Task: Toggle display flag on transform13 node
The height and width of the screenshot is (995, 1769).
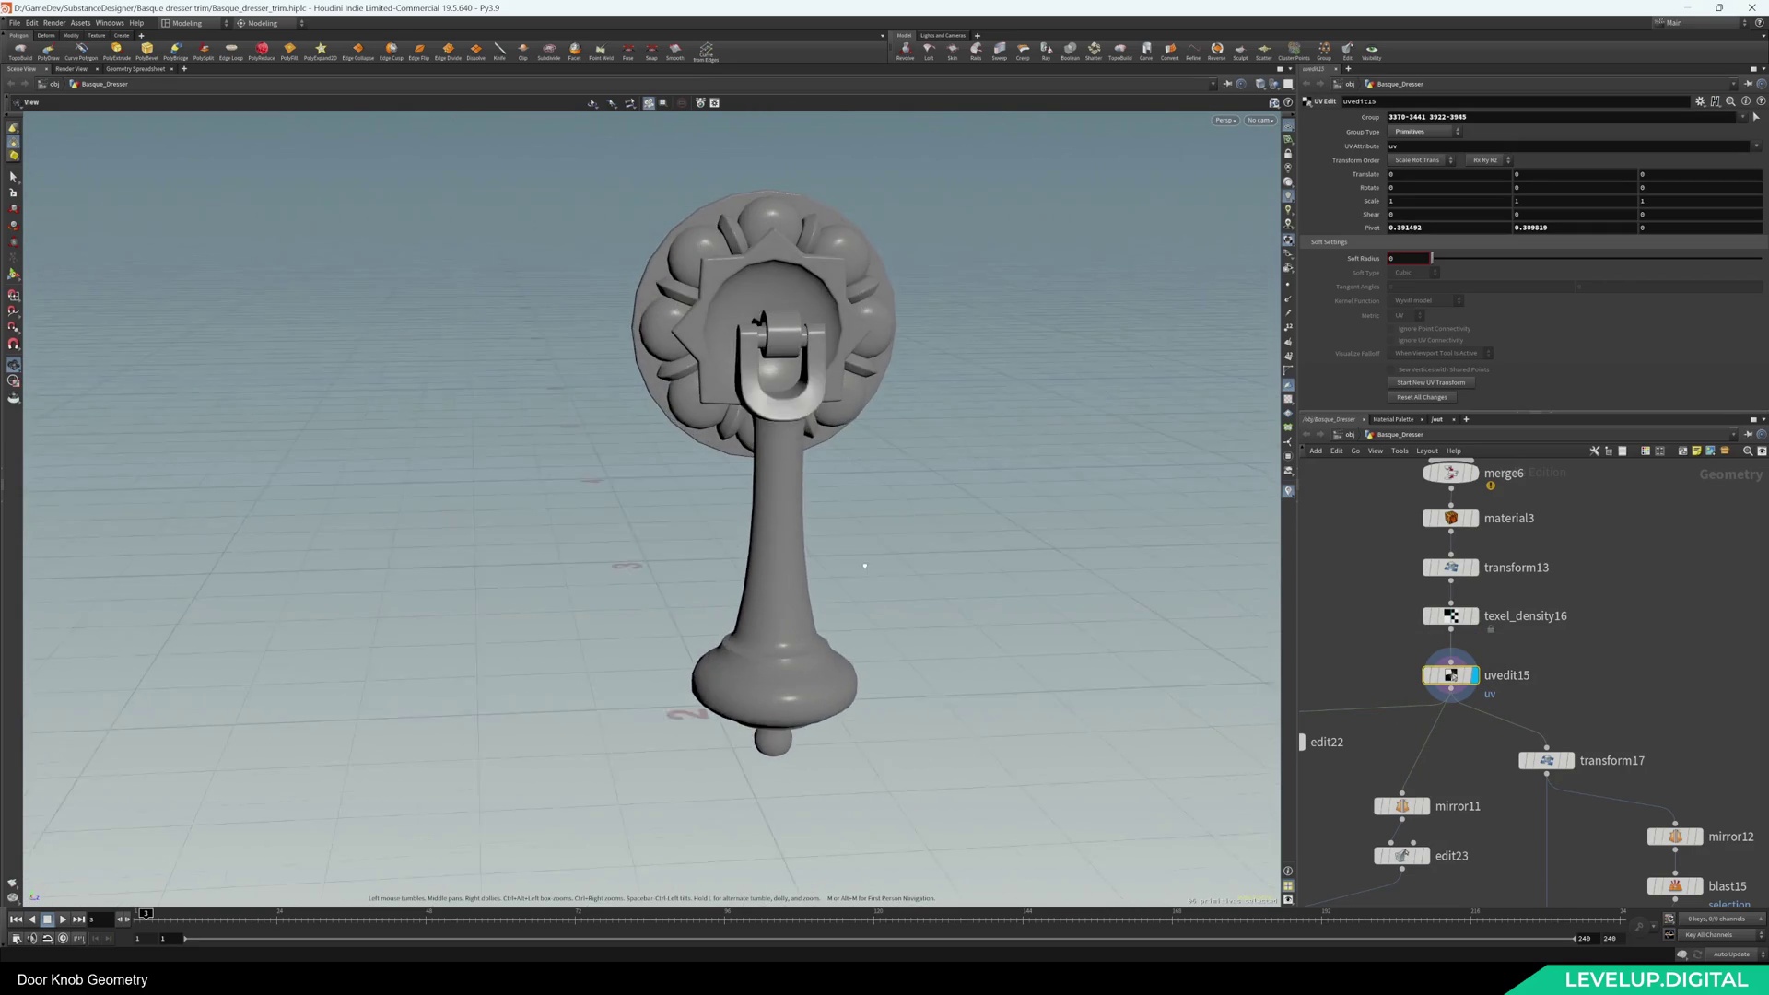Action: click(1475, 568)
